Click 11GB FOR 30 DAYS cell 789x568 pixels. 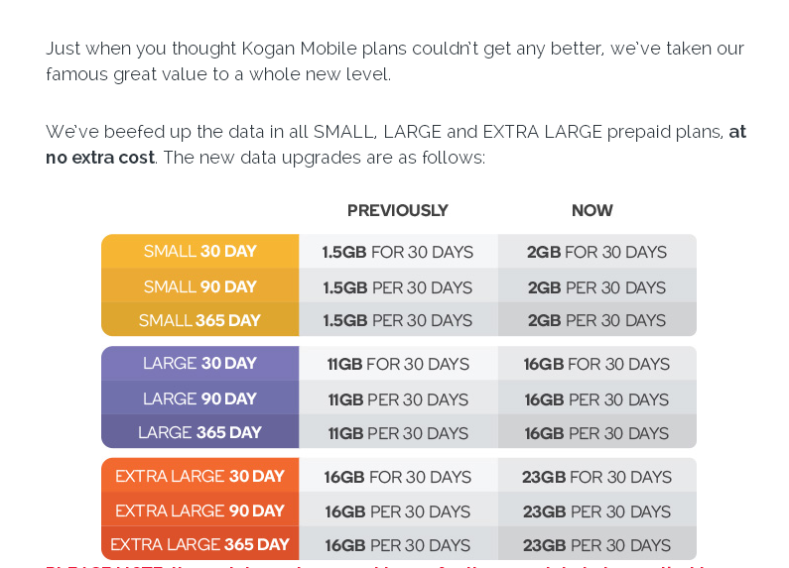tap(398, 364)
